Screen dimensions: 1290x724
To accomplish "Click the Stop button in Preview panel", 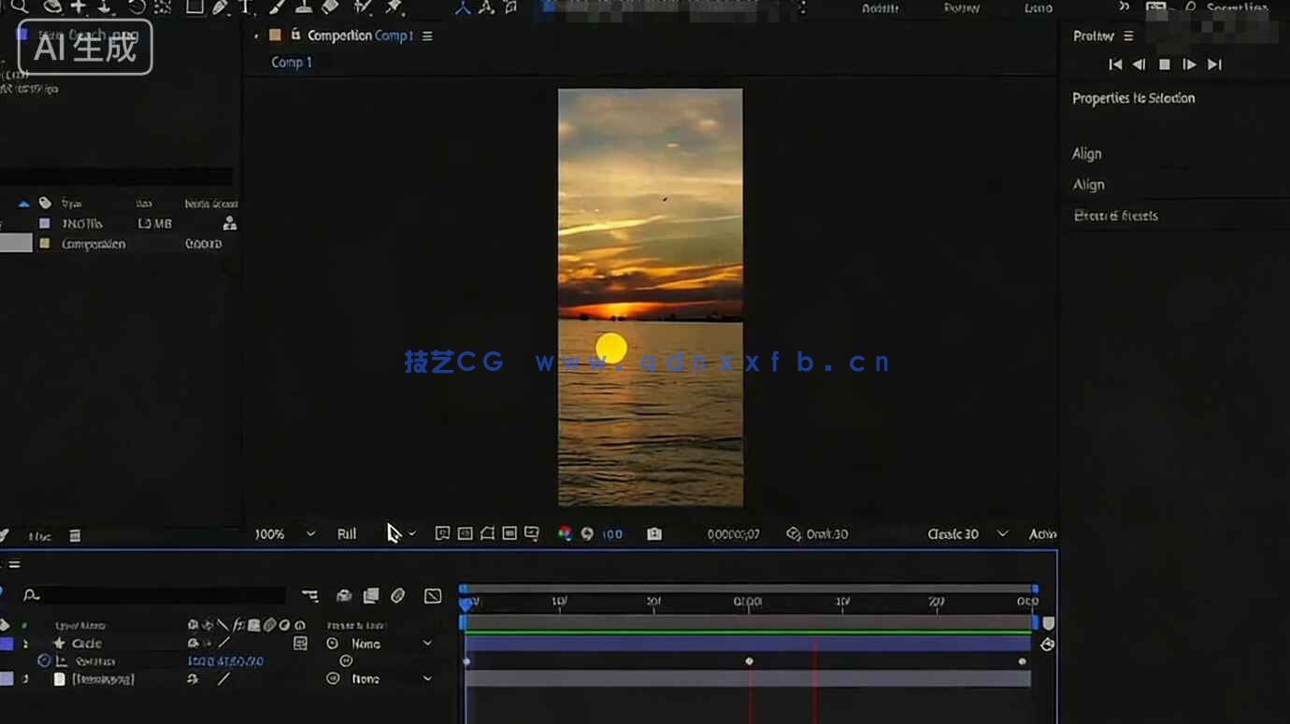I will pyautogui.click(x=1165, y=64).
